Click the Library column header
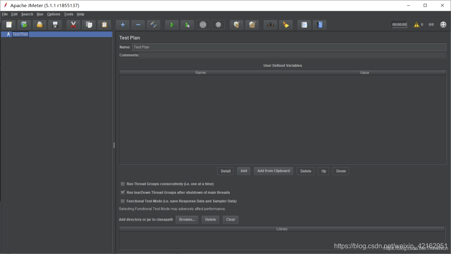The width and height of the screenshot is (451, 254). click(x=282, y=229)
